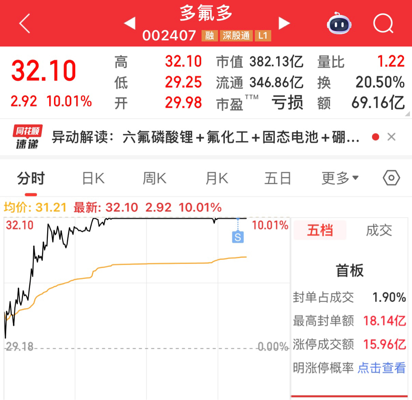Tap the 封单占成交 1.90% row
412x400 pixels.
click(350, 297)
